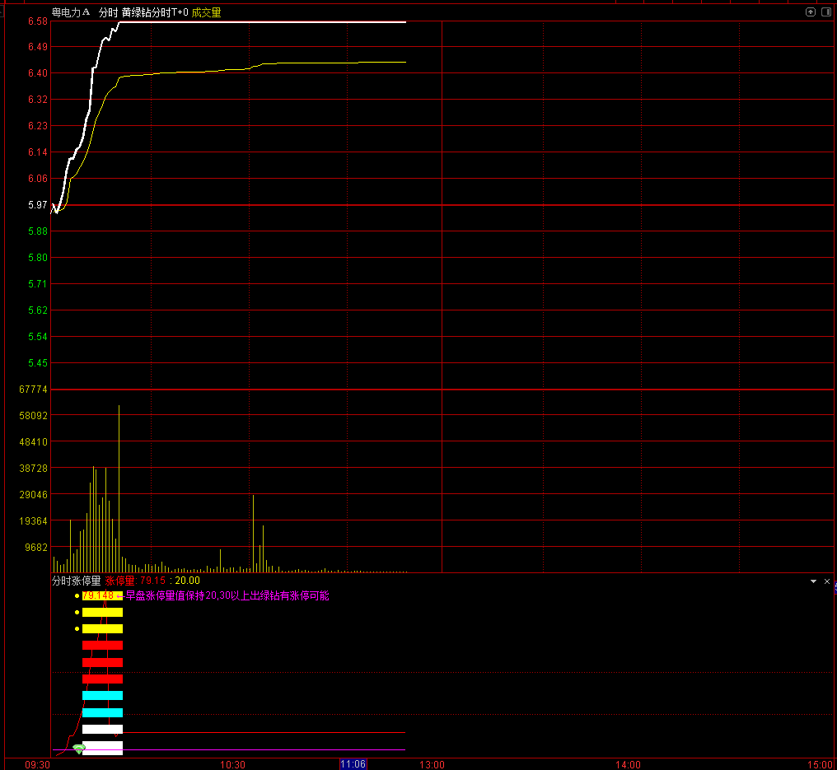Click the green diamond signal icon
The width and height of the screenshot is (837, 770).
[x=79, y=749]
